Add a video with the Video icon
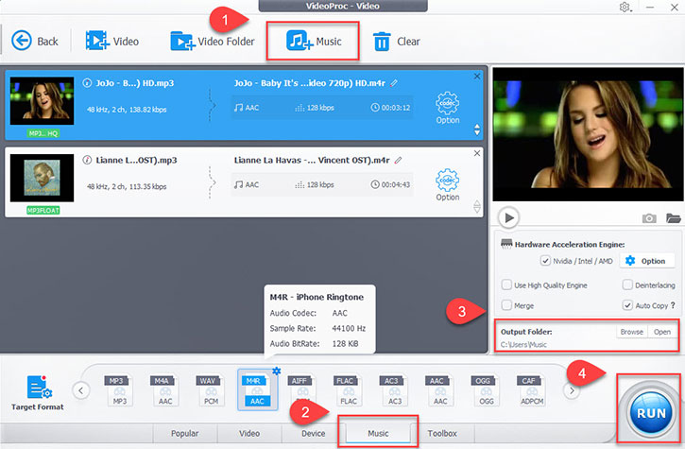Screen dimensions: 685x449 [x=97, y=41]
